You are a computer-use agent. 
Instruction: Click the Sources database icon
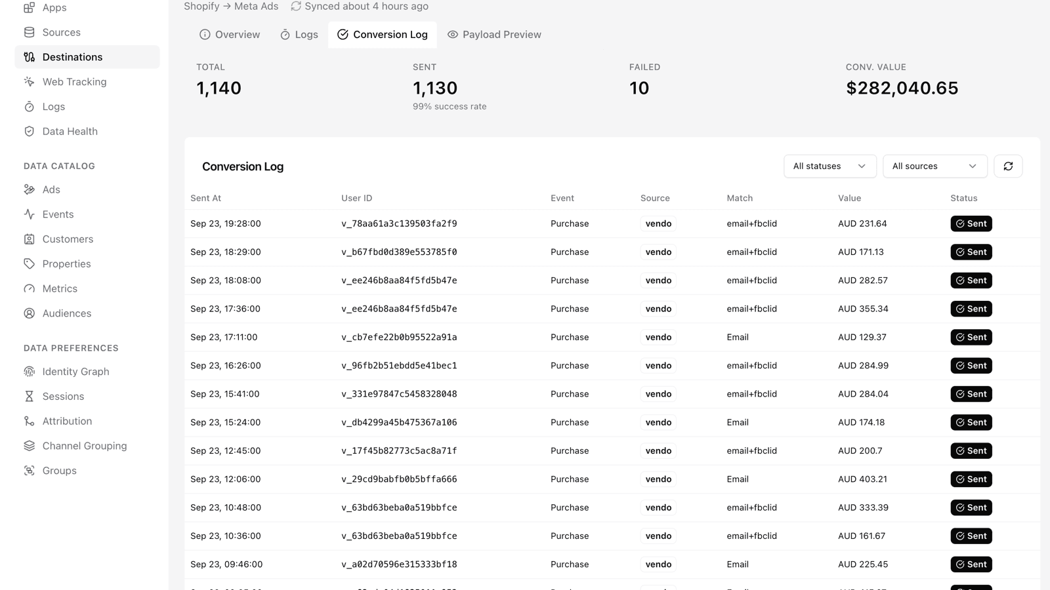(x=29, y=32)
